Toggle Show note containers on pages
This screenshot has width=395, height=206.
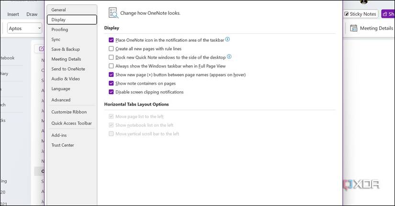(x=111, y=83)
